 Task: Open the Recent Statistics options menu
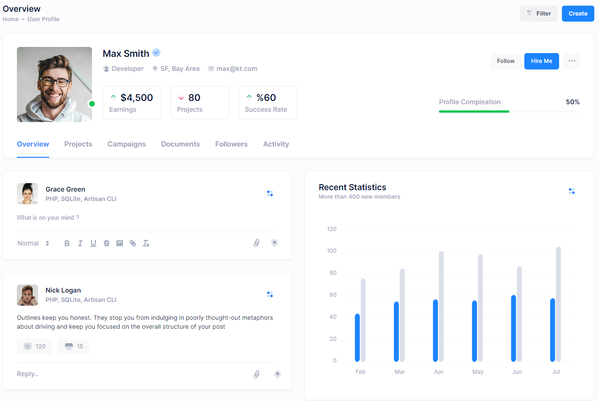click(x=571, y=191)
